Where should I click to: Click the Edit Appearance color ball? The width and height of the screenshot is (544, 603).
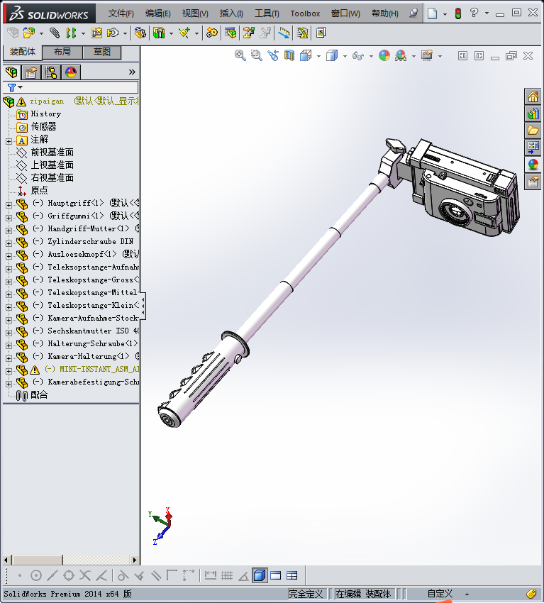(384, 56)
